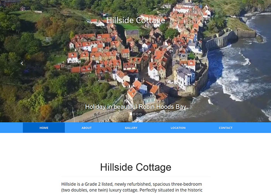Viewport: 271px width, 194px height.
Task: Click blue nav bar area left of HOME
Action: pos(11,128)
